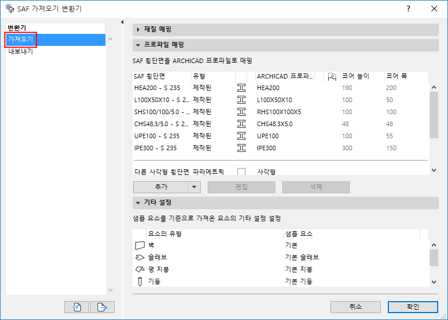
Task: Click down arrow of translator list scrollbar
Action: (111, 290)
